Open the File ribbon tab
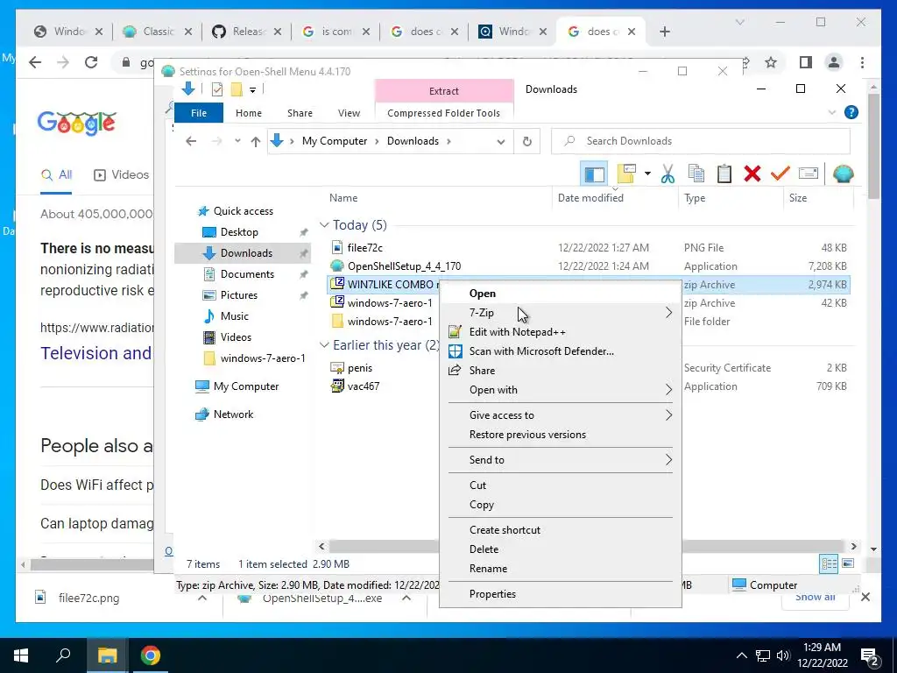 (x=199, y=113)
